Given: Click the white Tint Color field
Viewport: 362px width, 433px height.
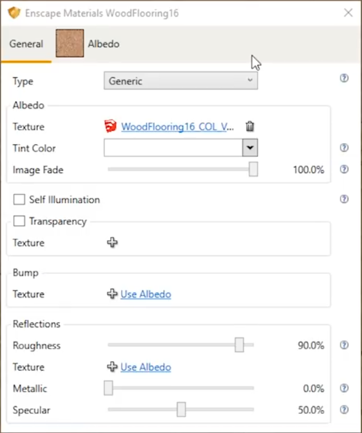Looking at the screenshot, I should coord(174,148).
